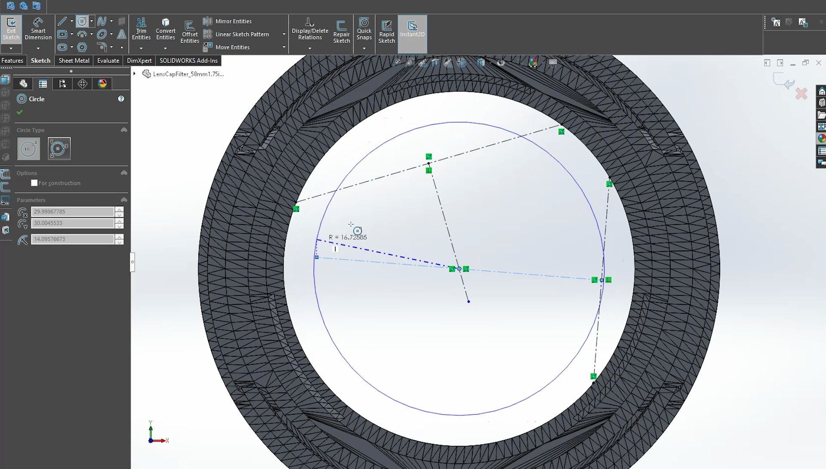This screenshot has height=469, width=826.
Task: Open Design Library task pane tab
Action: [822, 103]
